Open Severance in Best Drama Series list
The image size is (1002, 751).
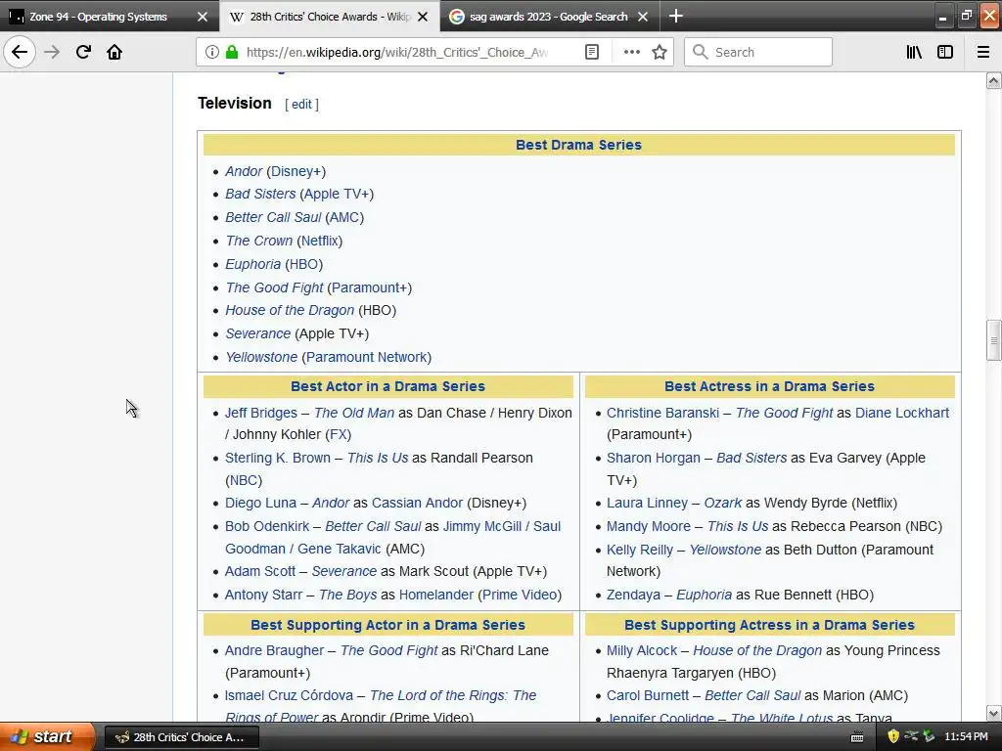point(257,333)
